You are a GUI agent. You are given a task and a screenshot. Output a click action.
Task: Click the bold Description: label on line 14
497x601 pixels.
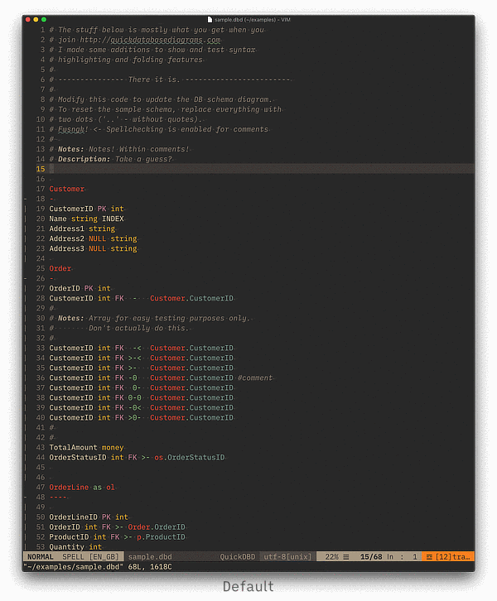[x=84, y=160]
